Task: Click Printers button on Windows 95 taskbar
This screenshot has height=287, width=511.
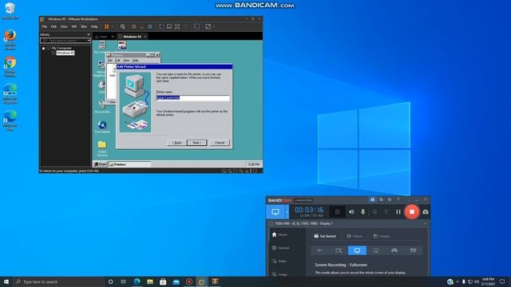Action: click(129, 164)
